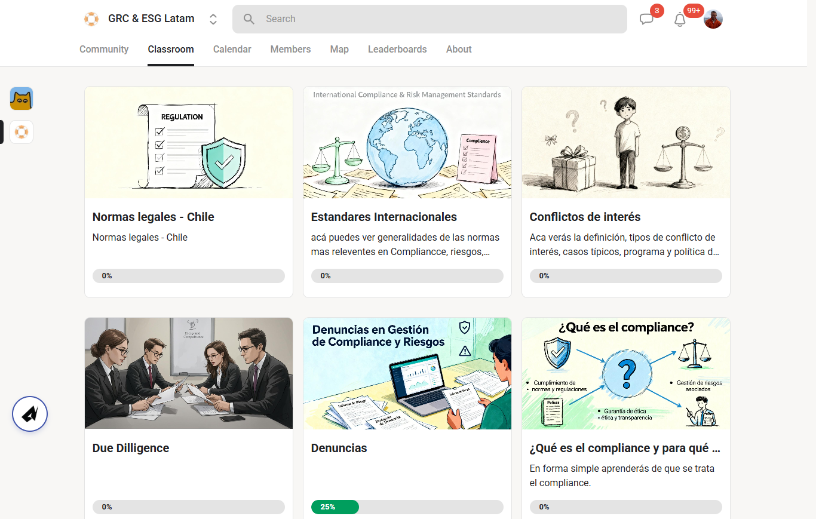Image resolution: width=816 pixels, height=519 pixels.
Task: Go to the Leaderboards tab
Action: click(397, 49)
